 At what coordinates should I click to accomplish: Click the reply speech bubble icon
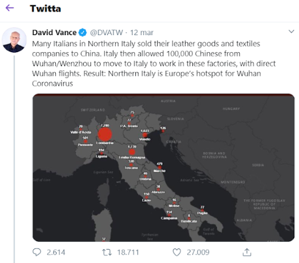[x=36, y=252]
